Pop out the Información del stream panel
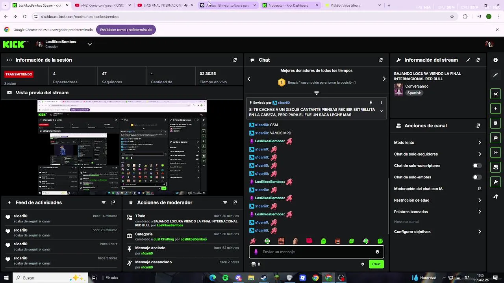 (x=478, y=60)
